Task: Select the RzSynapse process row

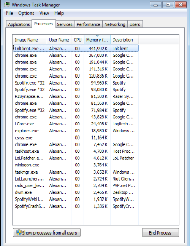Action: (76, 96)
